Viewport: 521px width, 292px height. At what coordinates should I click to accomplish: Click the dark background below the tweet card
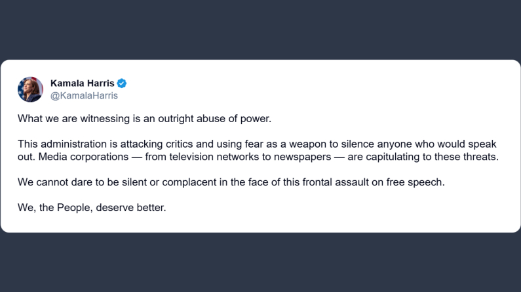tap(260, 263)
